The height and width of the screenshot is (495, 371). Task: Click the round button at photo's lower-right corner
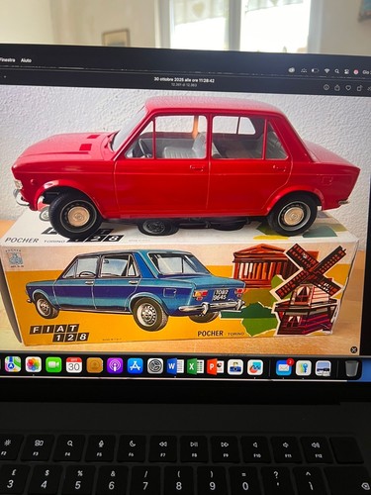pos(354,349)
